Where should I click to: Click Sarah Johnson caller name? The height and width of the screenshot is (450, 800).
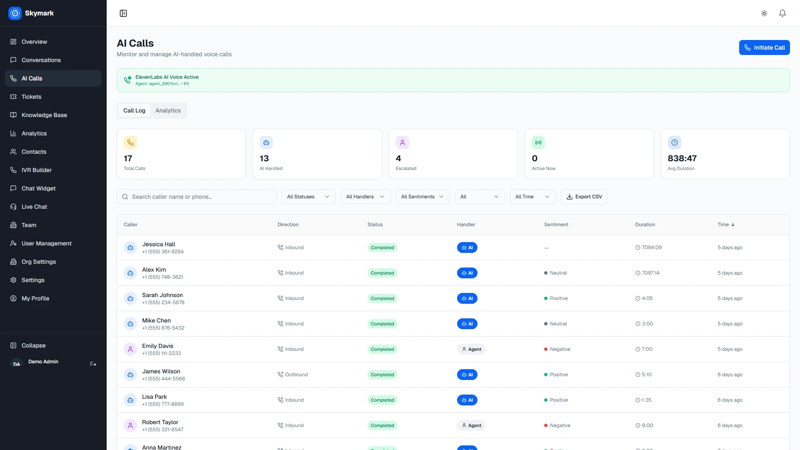click(x=162, y=295)
